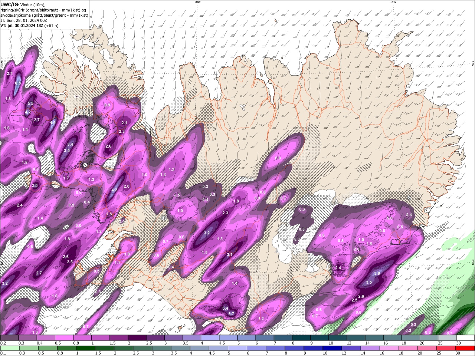475x356 pixels.
Task: Select the light grey snow legend swatch labelled 25
Action: tap(448, 338)
